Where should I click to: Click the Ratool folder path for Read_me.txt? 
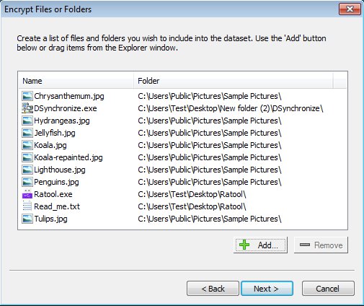pyautogui.click(x=192, y=206)
